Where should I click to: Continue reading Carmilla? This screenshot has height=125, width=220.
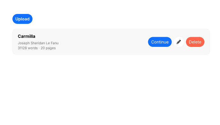click(x=160, y=42)
